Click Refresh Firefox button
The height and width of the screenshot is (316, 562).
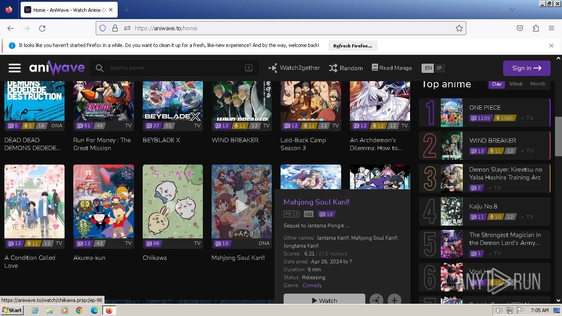pos(353,46)
